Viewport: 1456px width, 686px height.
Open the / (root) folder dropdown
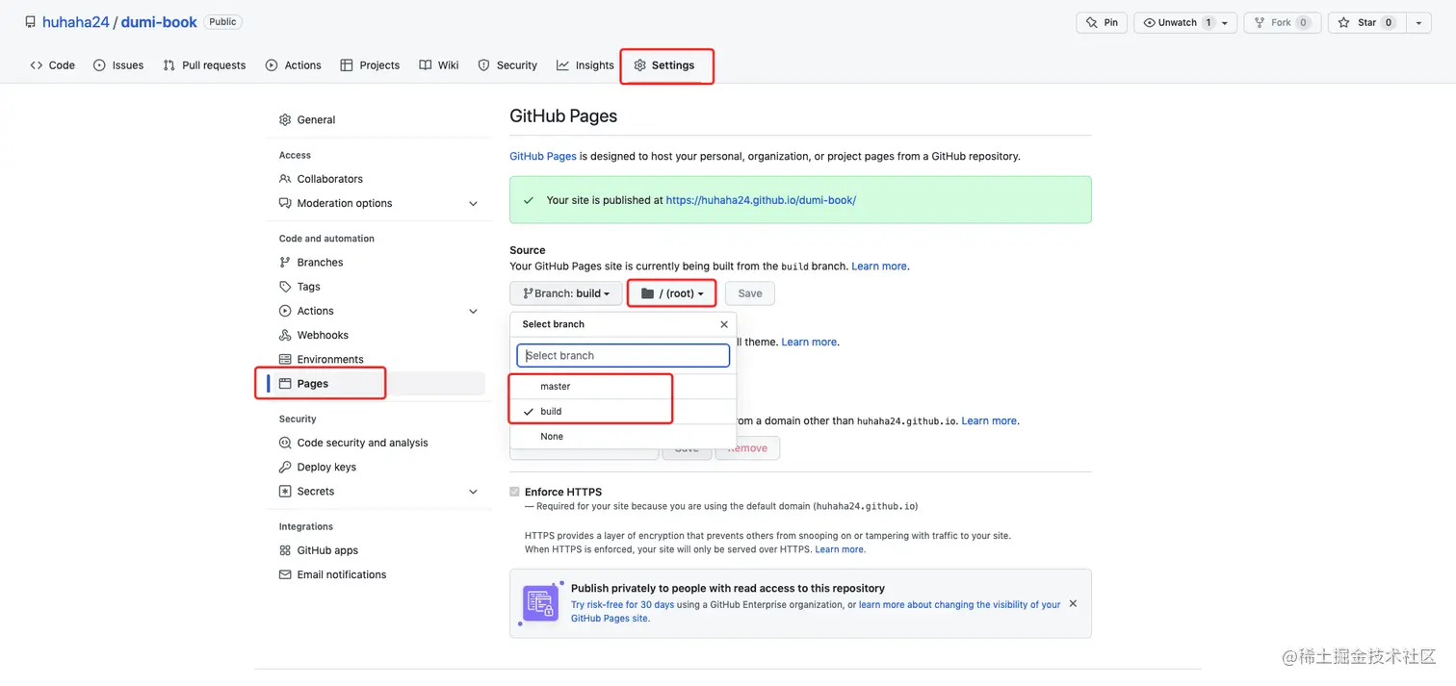[x=672, y=293]
